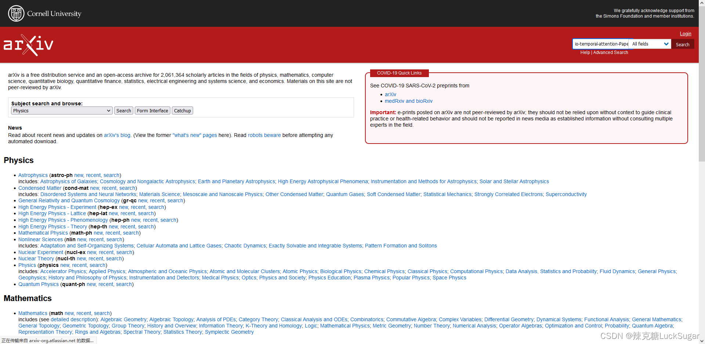
Task: Open the Astrophysics category link
Action: coord(33,175)
